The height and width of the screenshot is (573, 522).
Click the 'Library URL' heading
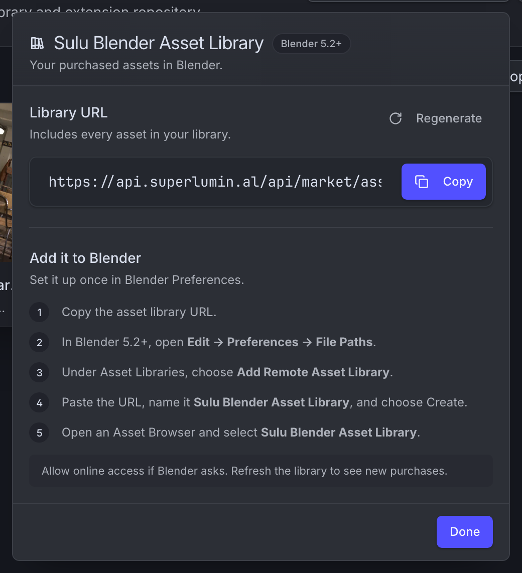click(x=69, y=112)
